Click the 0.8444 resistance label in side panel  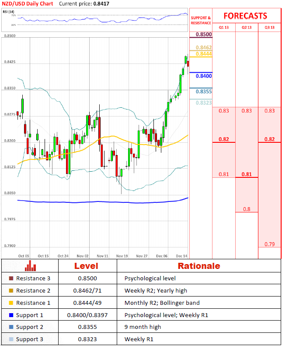click(x=204, y=54)
